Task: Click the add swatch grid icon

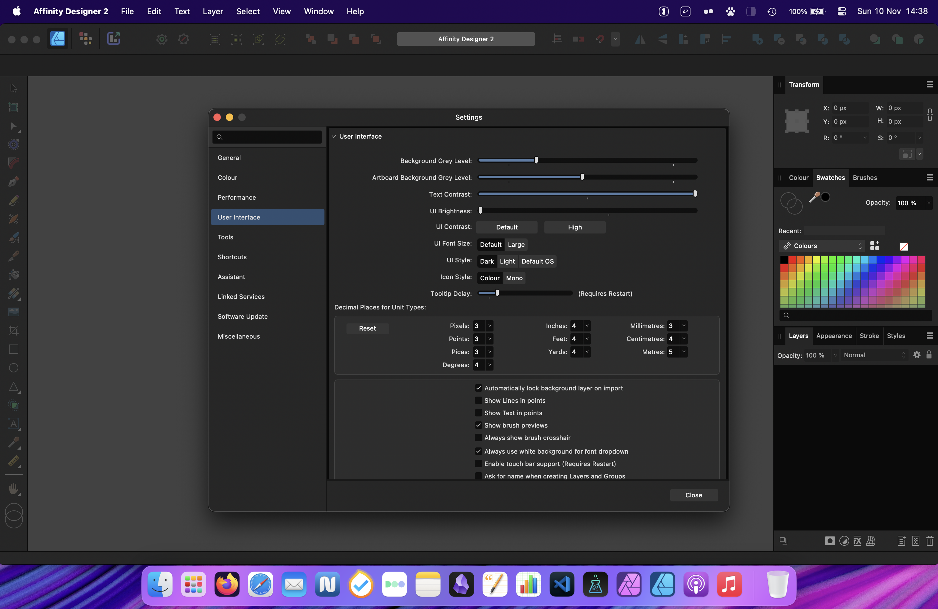Action: click(x=874, y=246)
